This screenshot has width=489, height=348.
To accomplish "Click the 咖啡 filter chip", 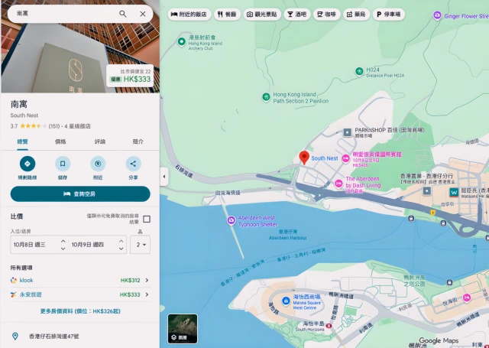I will 326,15.
